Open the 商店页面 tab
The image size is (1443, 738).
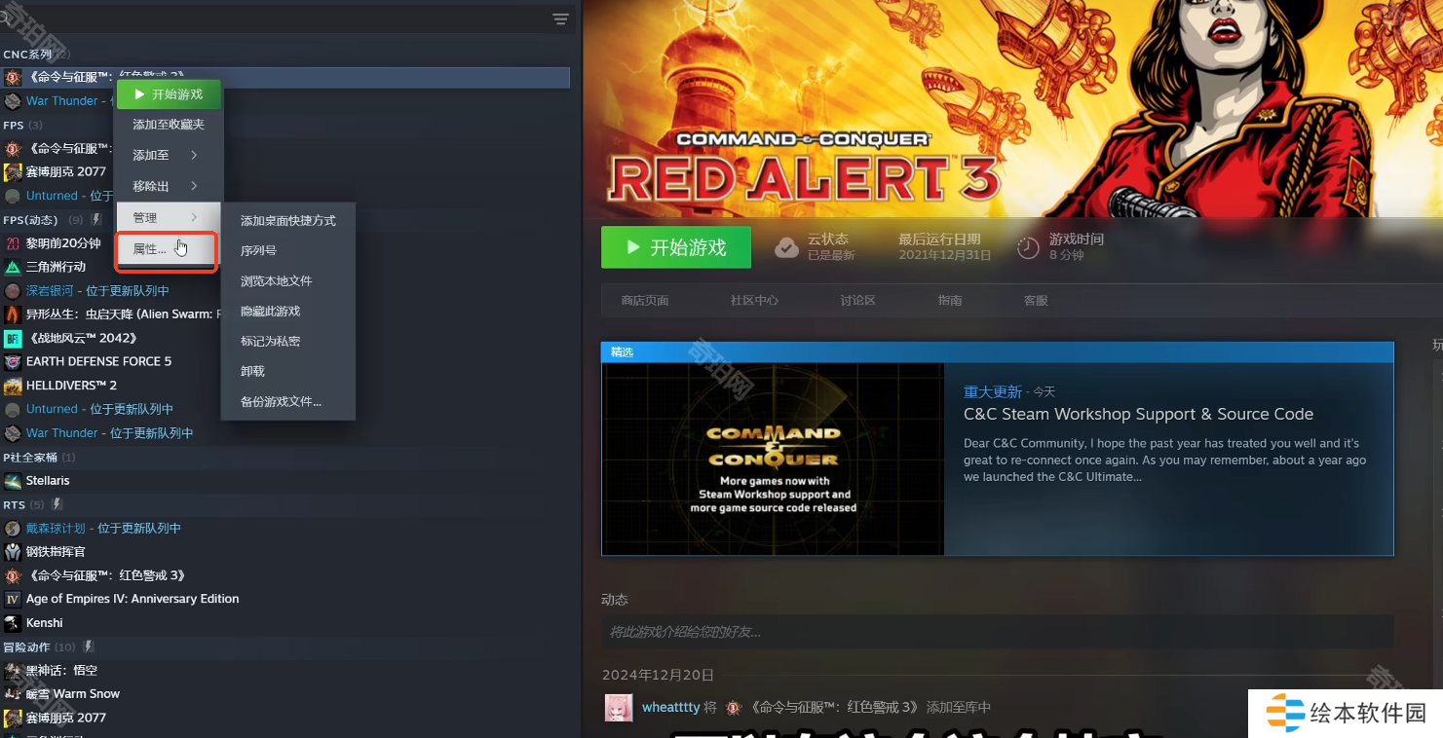click(645, 301)
